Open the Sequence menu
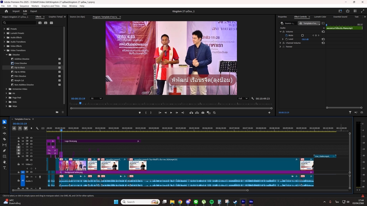 click(x=24, y=6)
